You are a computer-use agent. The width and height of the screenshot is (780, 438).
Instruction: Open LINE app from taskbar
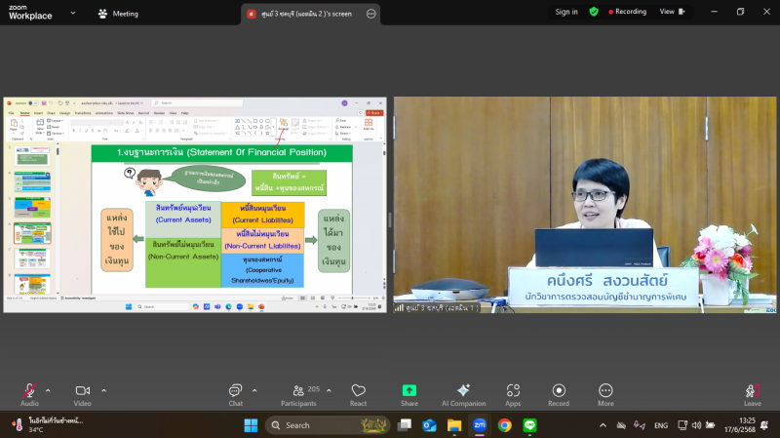529,425
